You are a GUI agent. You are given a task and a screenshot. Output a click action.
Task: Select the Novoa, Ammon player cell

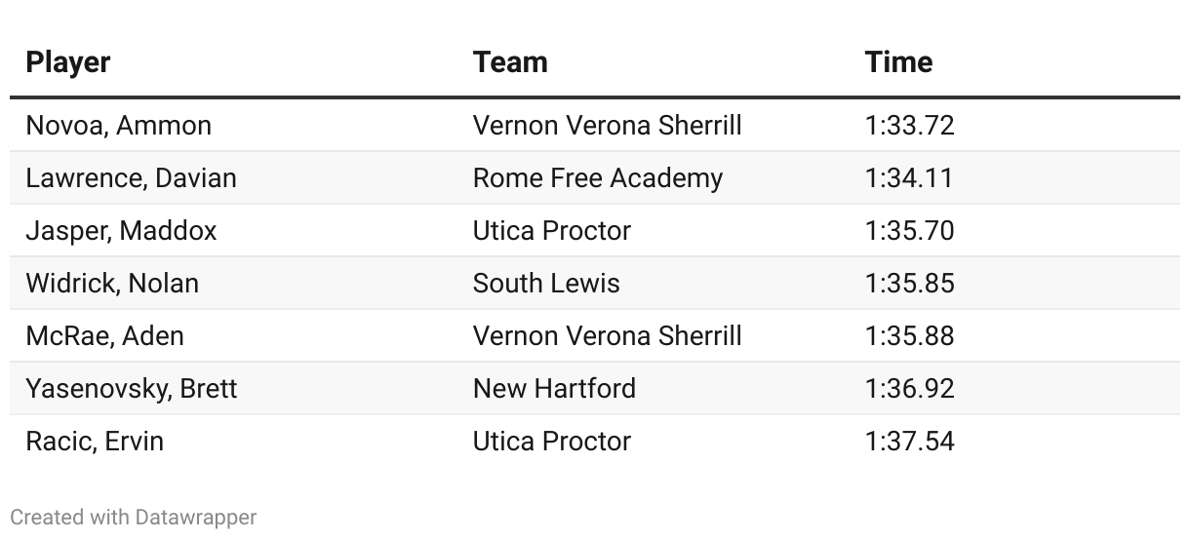pyautogui.click(x=118, y=126)
